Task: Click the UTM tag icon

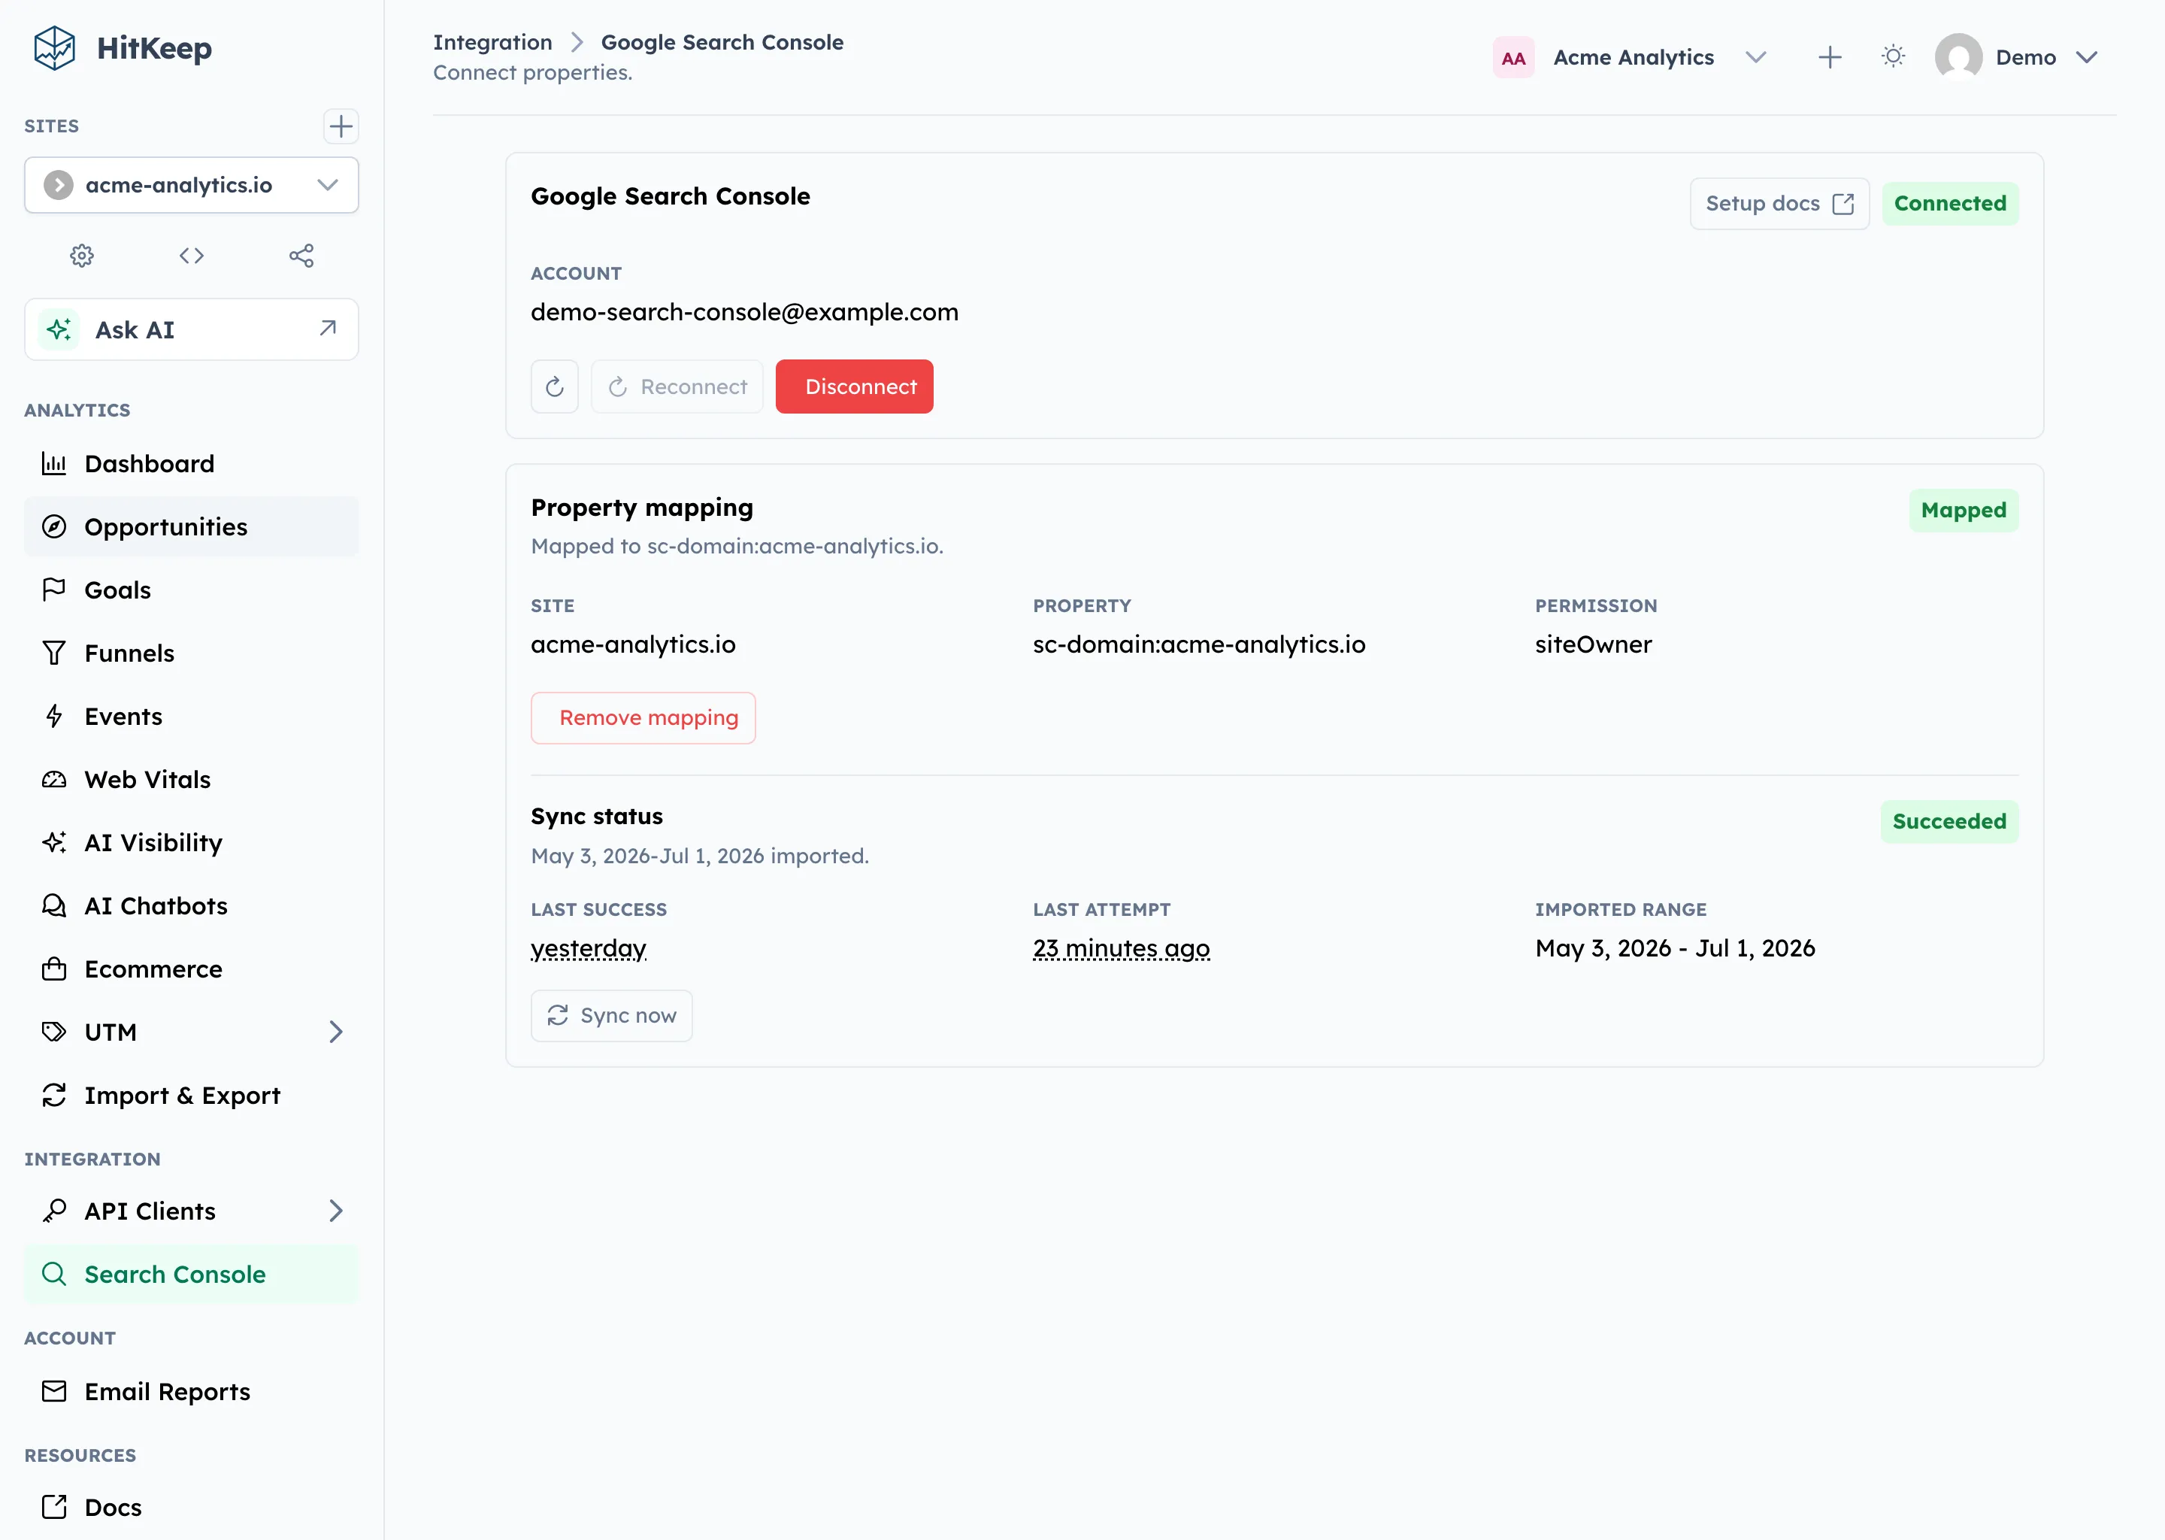Action: (54, 1032)
